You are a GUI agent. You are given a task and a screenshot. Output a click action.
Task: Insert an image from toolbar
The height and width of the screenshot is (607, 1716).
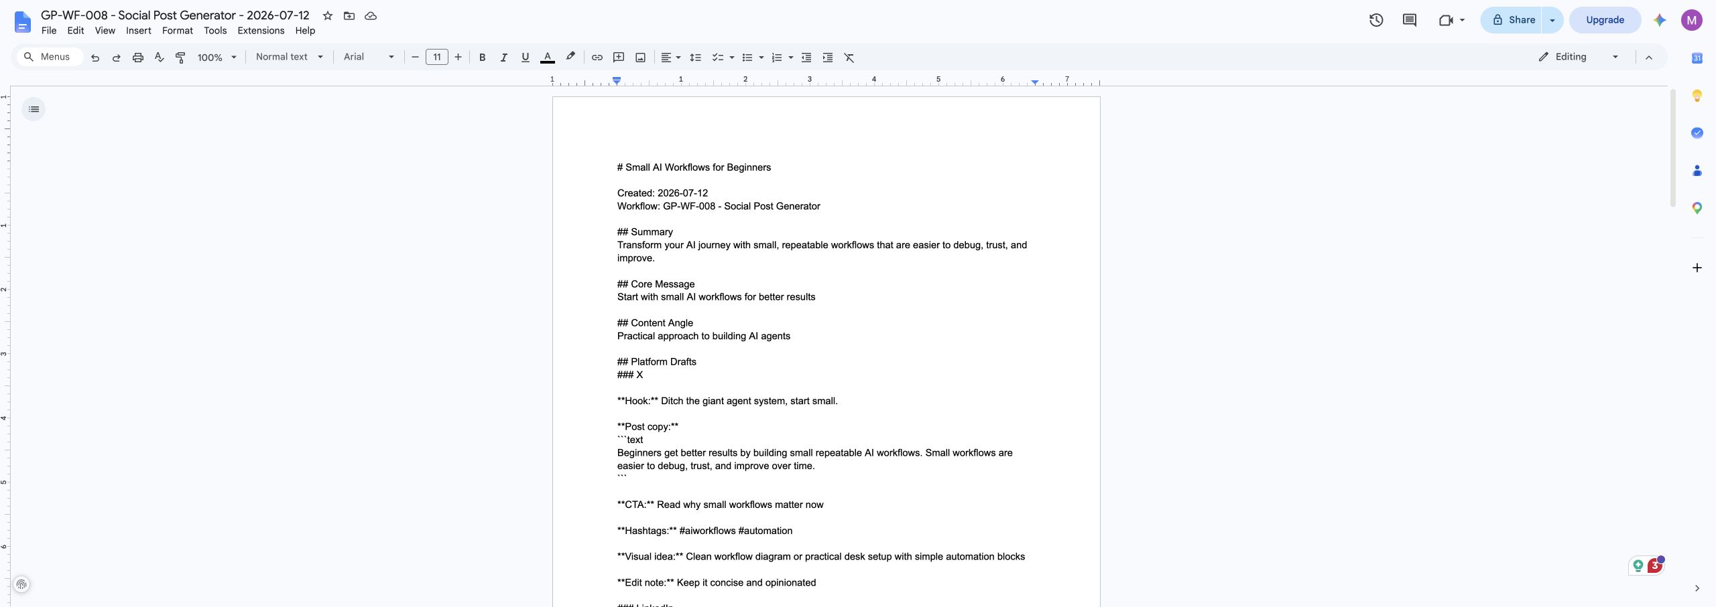[640, 58]
